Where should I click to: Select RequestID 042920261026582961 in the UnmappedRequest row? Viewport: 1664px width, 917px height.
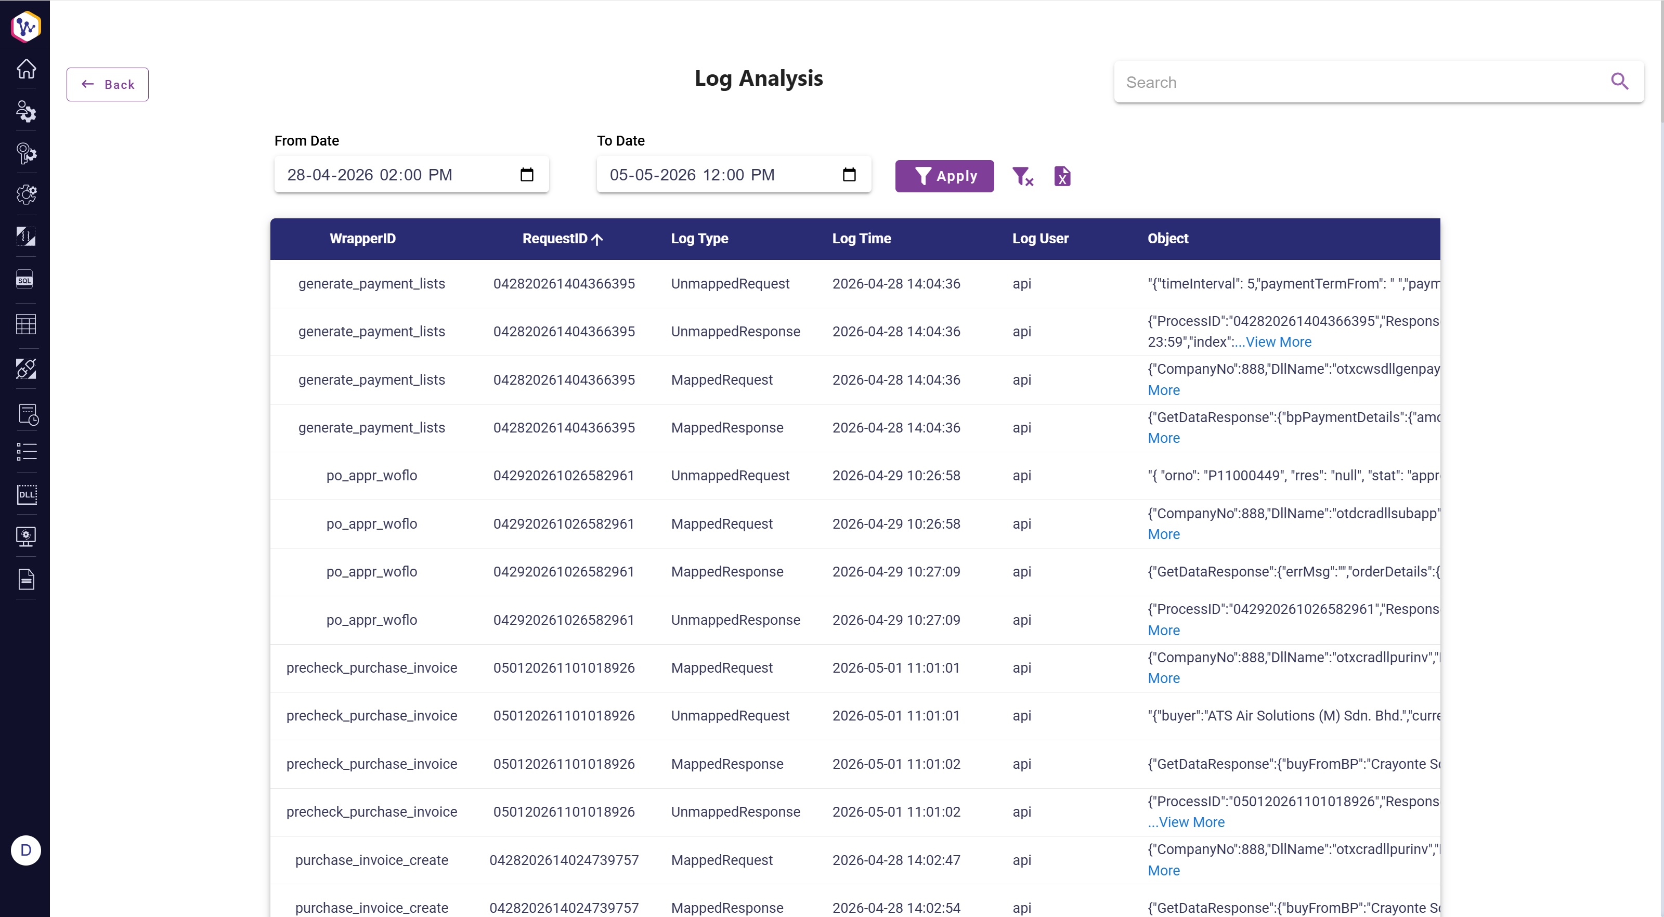tap(563, 475)
